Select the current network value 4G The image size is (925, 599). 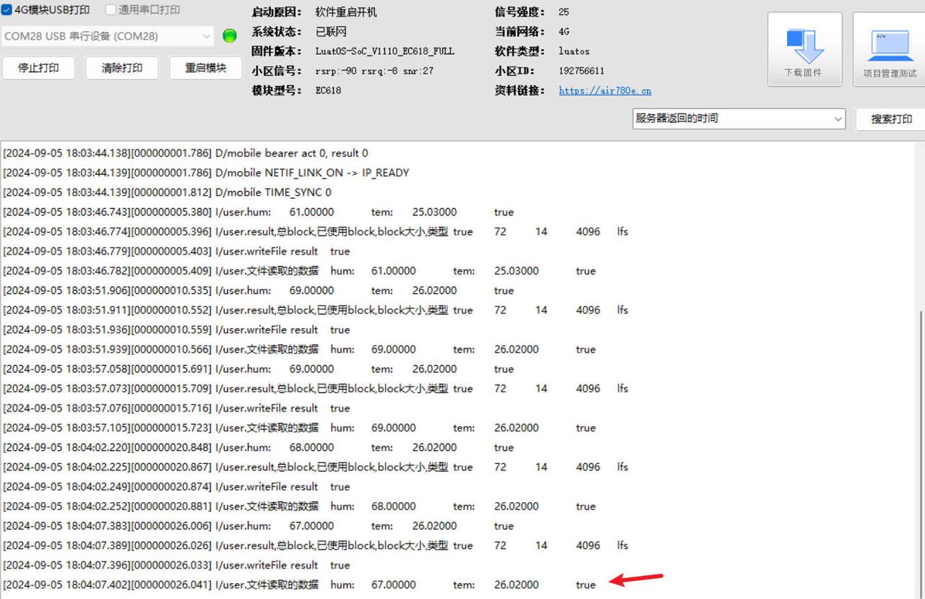coord(564,32)
